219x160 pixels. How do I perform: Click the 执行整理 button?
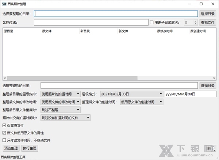tap(30, 148)
